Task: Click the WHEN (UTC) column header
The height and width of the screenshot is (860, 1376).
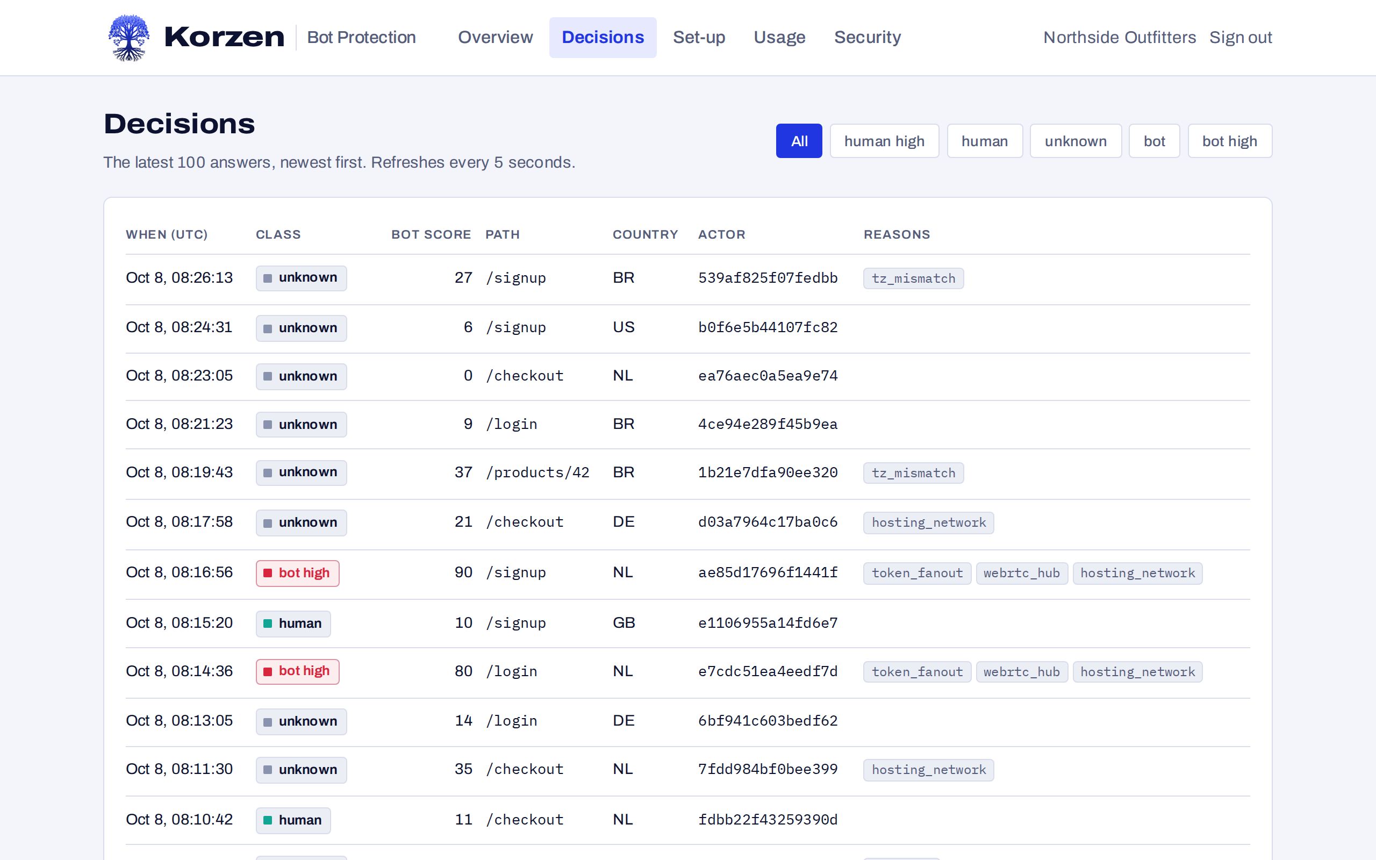Action: [167, 234]
